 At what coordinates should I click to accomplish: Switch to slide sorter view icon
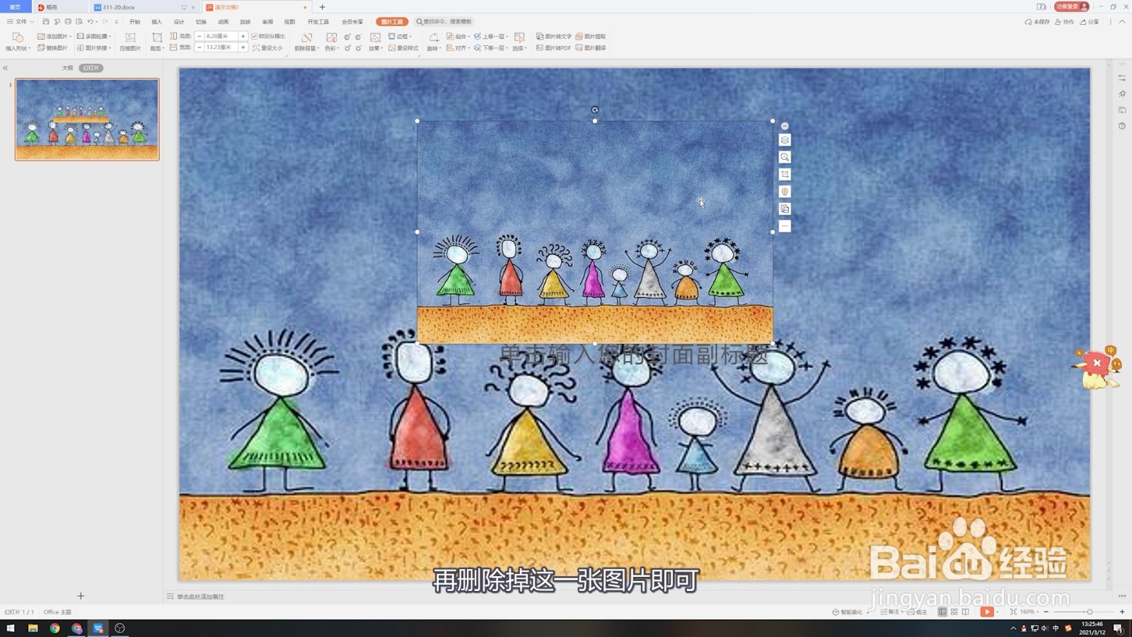[954, 612]
